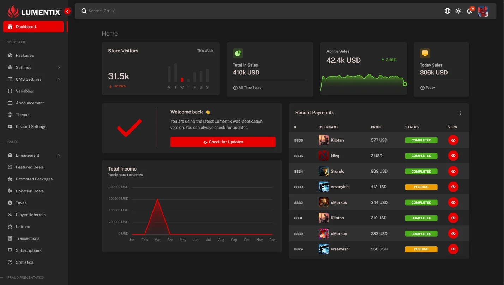Open the Dashboard menu item
The width and height of the screenshot is (504, 285).
coord(34,27)
